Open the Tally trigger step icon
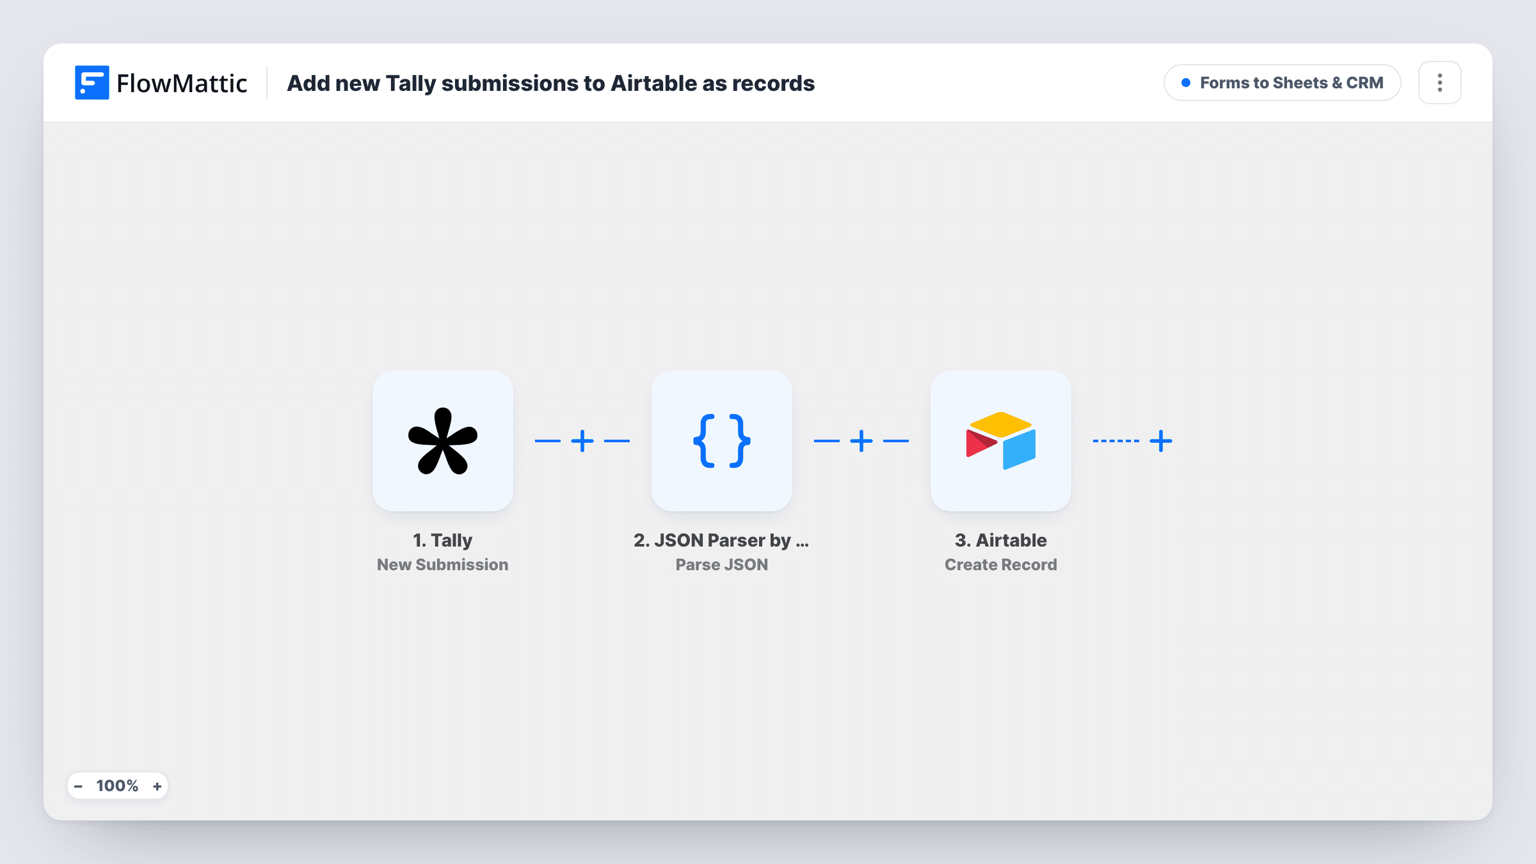This screenshot has height=864, width=1536. [x=443, y=441]
